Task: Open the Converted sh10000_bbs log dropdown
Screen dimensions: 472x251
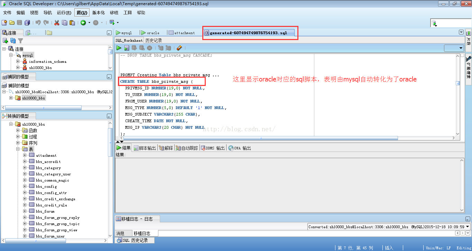Action: 468,227
